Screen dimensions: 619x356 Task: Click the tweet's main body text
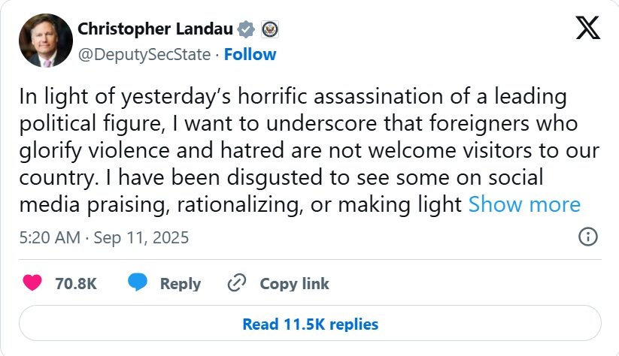point(301,150)
